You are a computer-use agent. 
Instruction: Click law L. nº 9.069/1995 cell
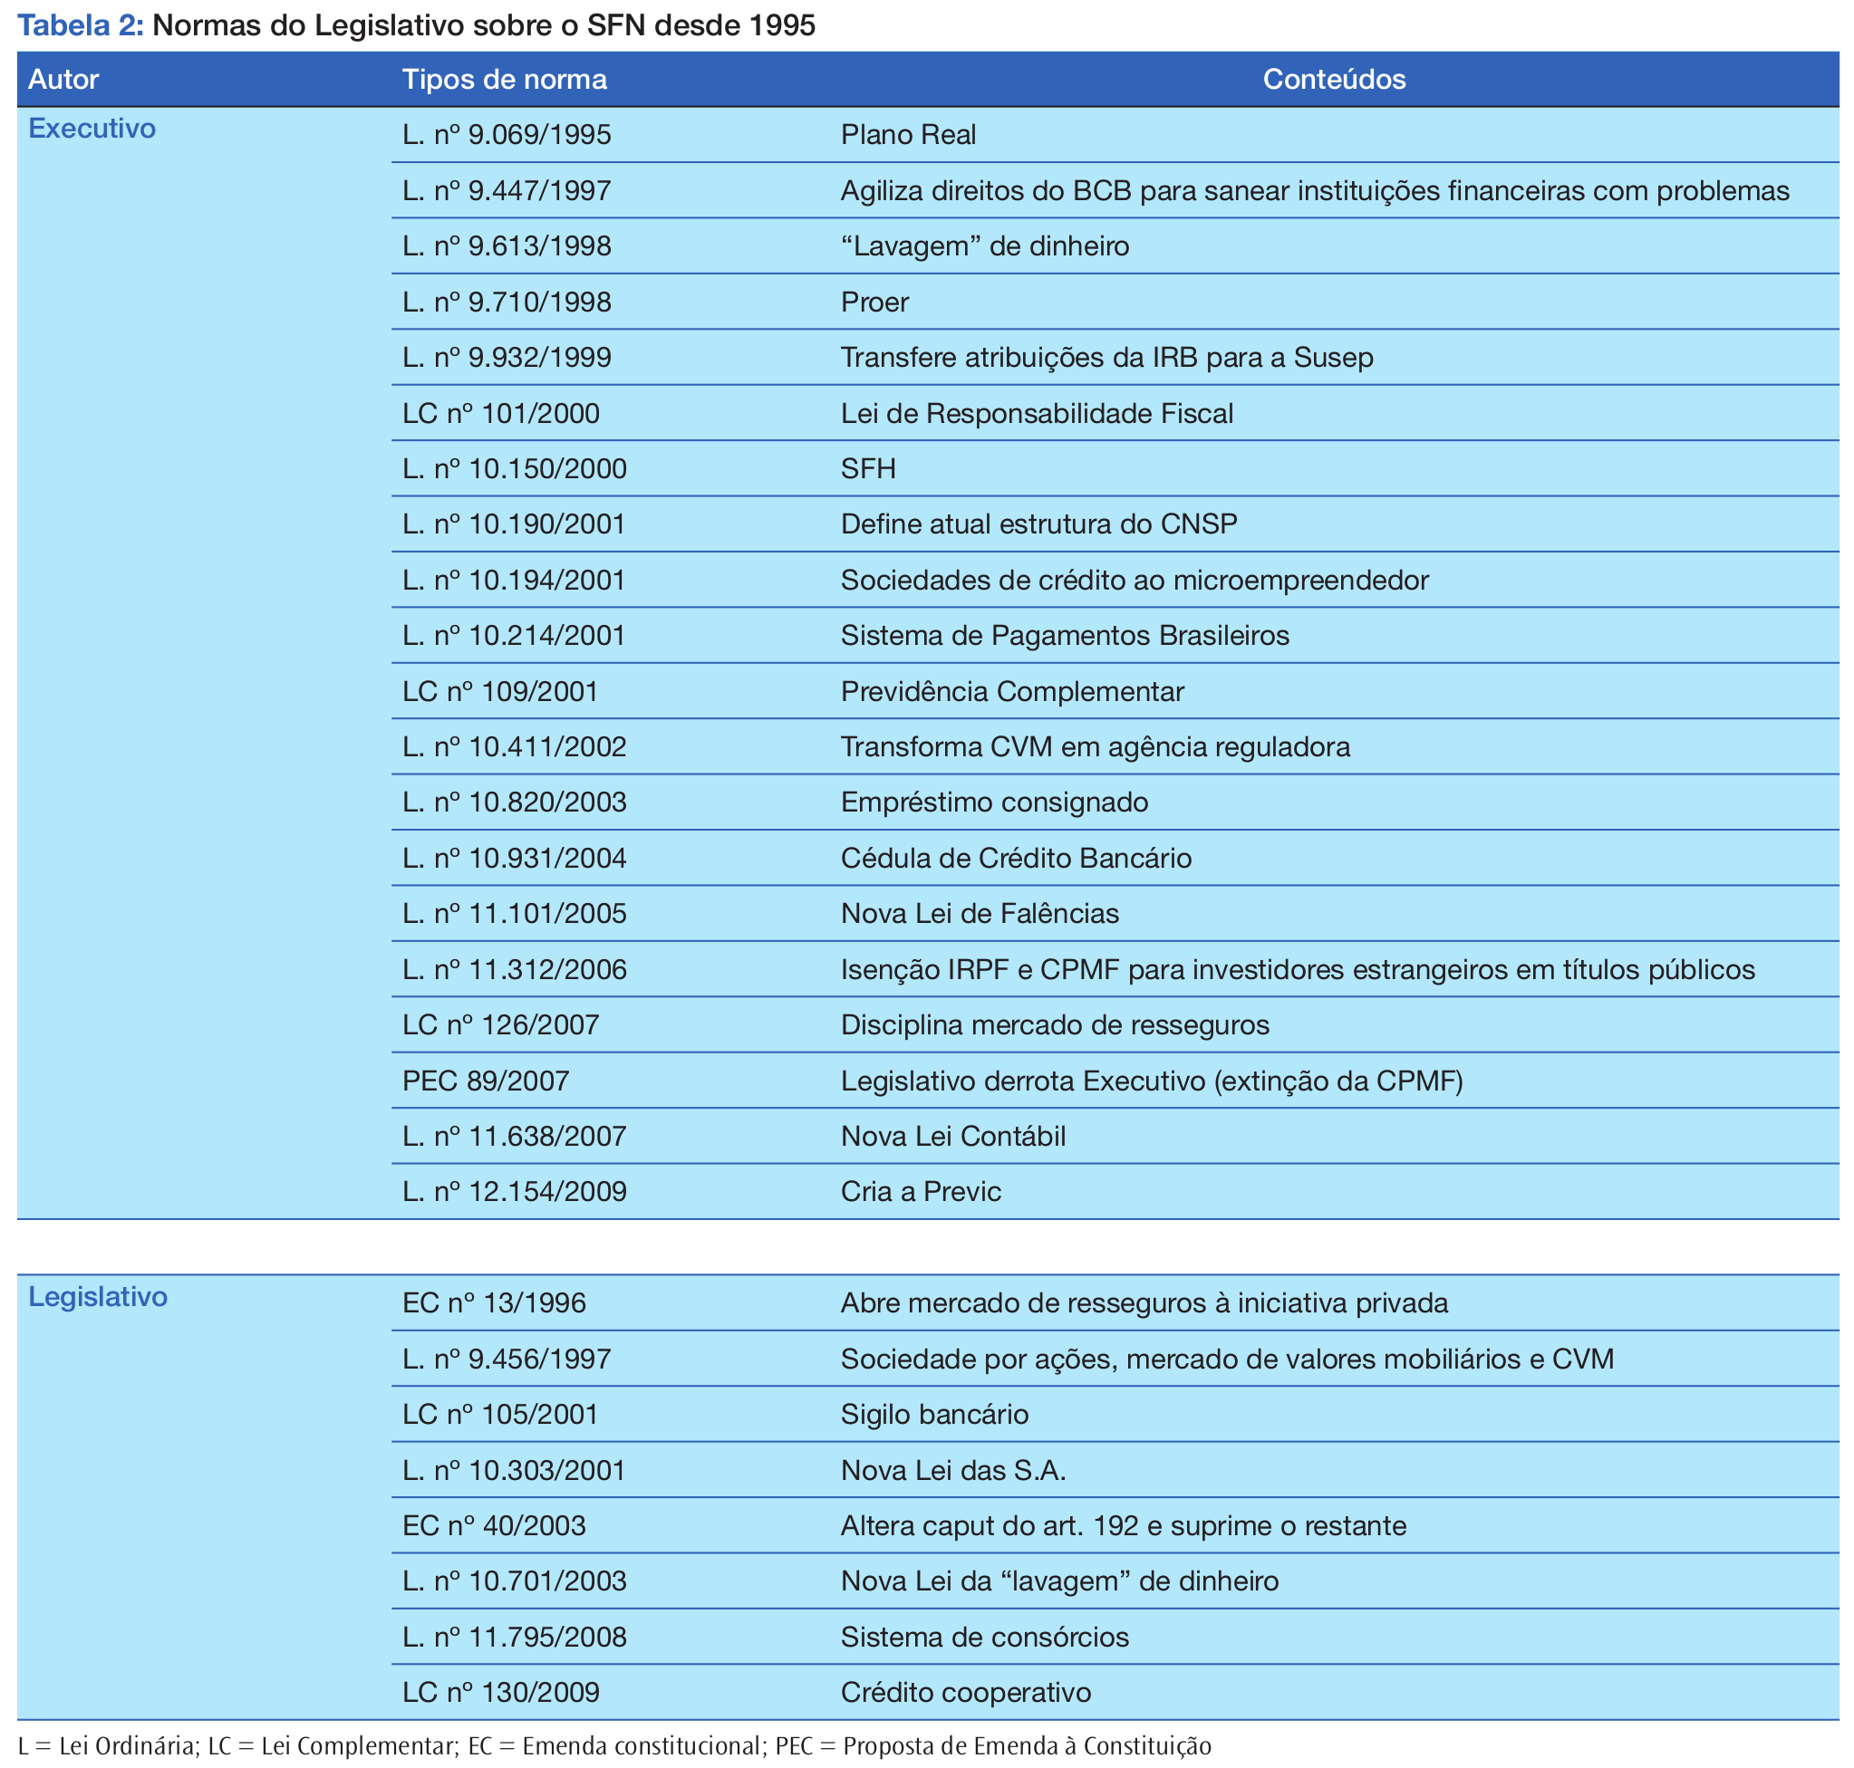pyautogui.click(x=507, y=135)
